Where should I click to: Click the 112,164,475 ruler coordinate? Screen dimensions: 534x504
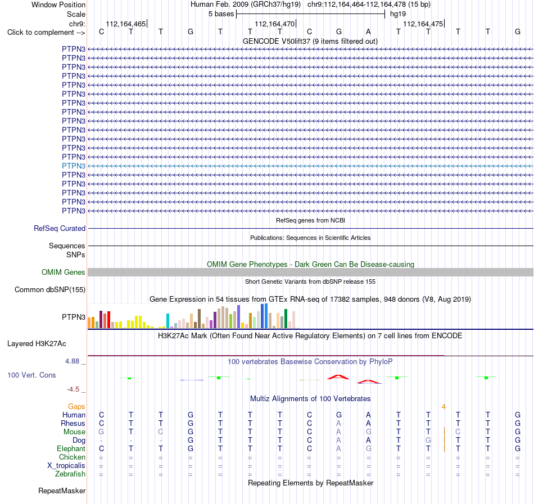(423, 24)
